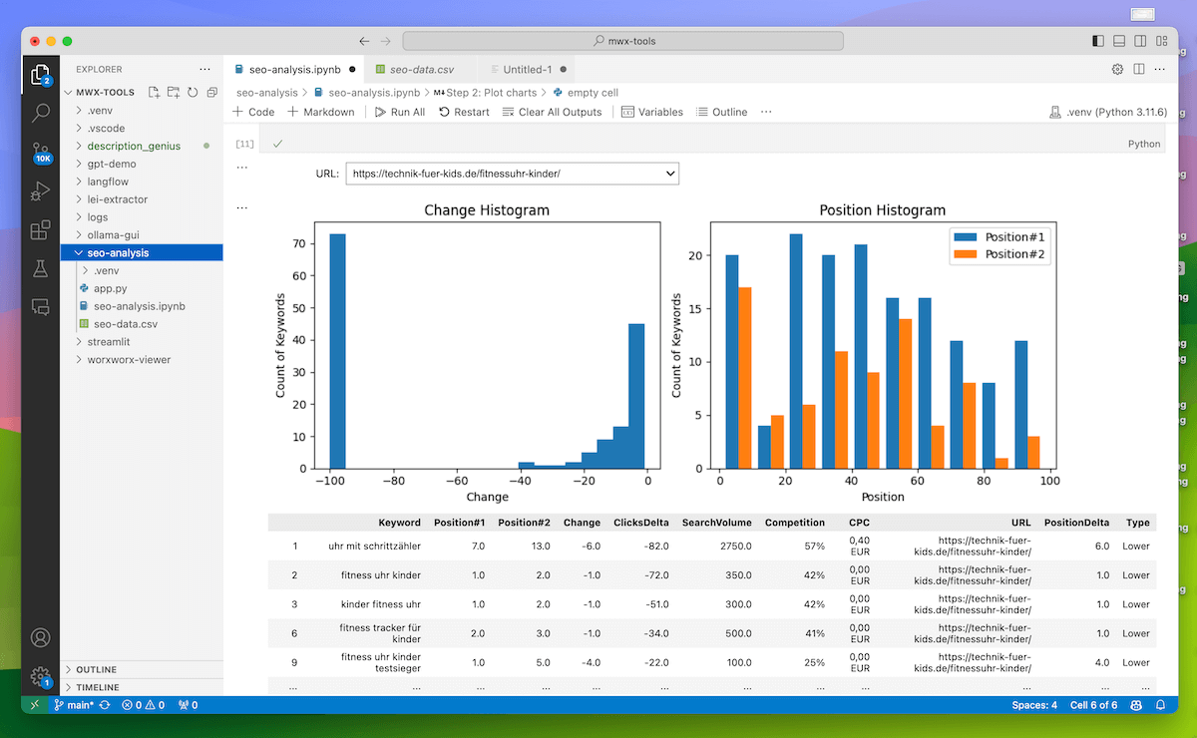Open Run and Debug view

[41, 190]
